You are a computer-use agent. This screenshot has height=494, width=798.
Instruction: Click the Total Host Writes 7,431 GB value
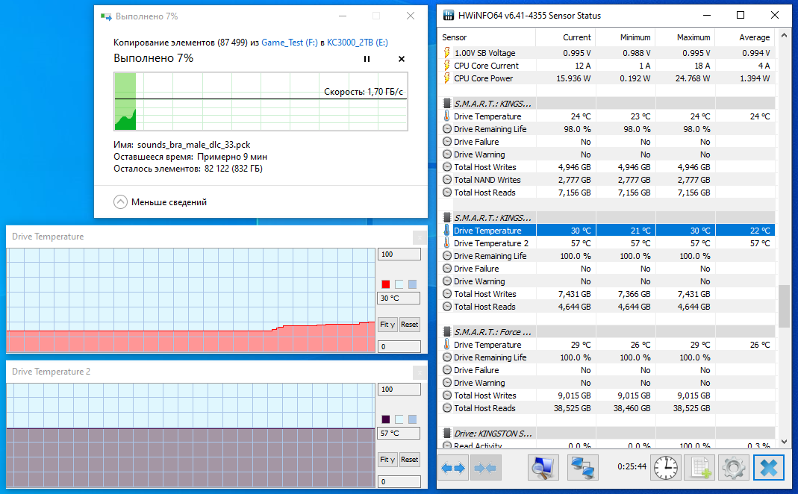(x=575, y=294)
